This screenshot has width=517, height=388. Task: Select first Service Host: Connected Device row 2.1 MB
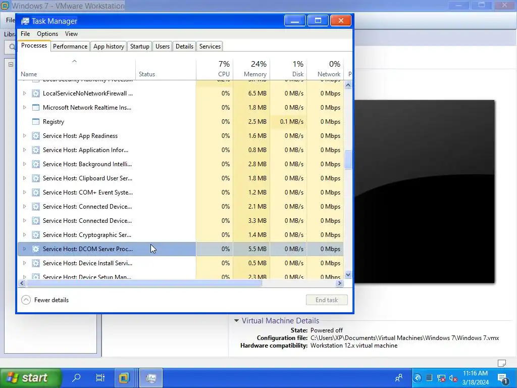(181, 207)
